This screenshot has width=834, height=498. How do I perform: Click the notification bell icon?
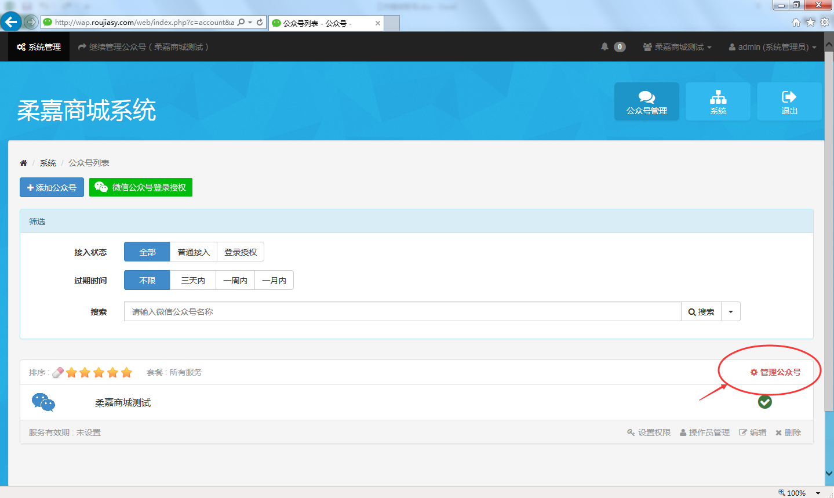pos(604,47)
